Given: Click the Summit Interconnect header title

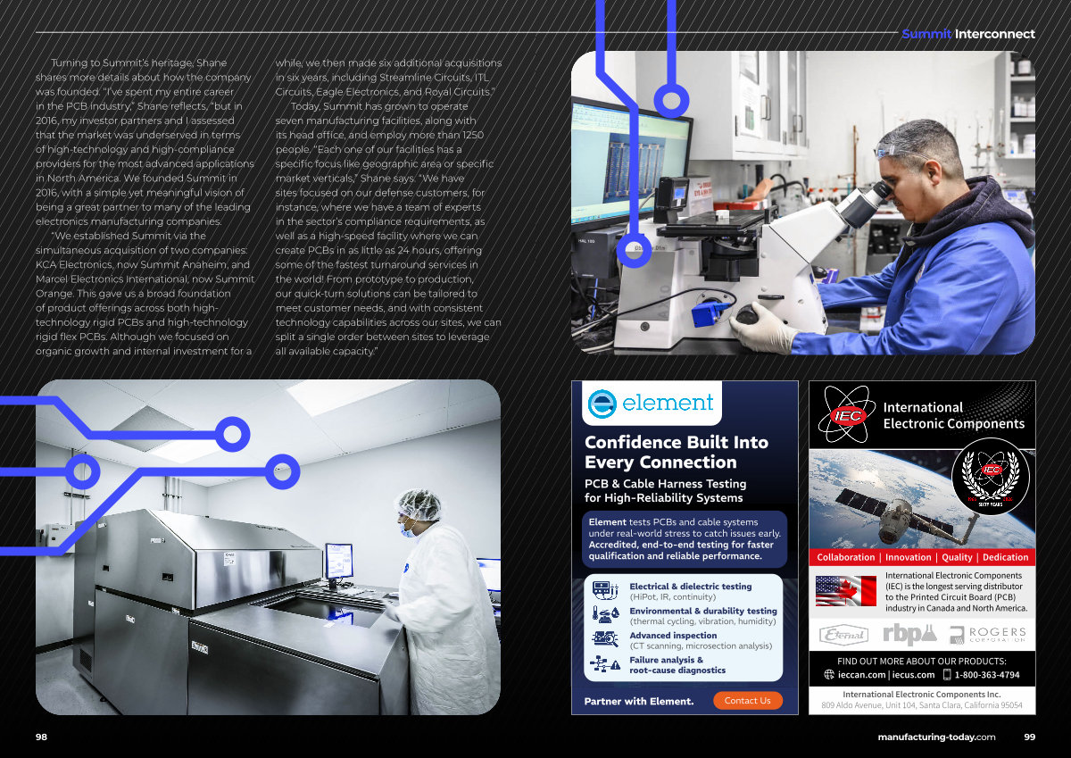Looking at the screenshot, I should pyautogui.click(x=967, y=34).
